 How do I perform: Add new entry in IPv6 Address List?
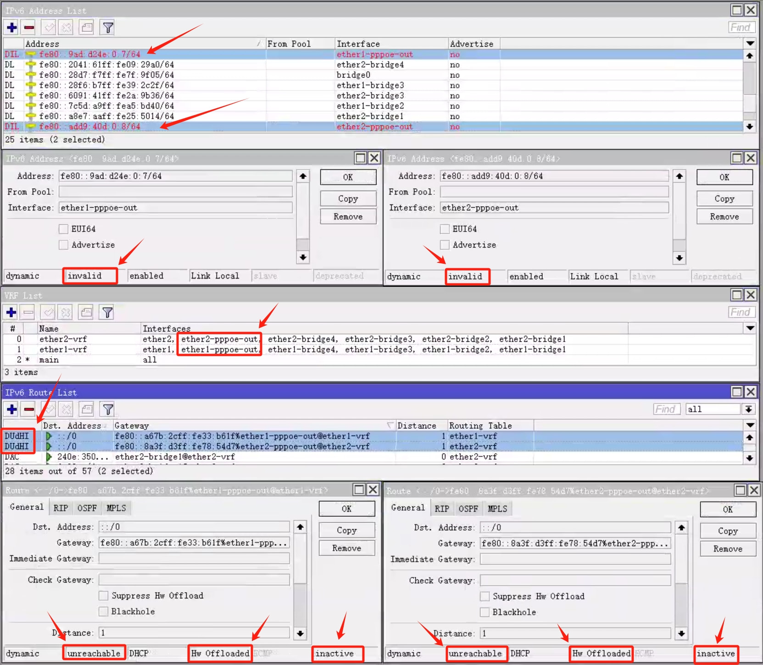click(x=12, y=28)
